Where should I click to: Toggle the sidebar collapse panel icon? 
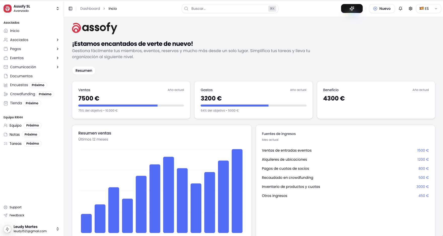pyautogui.click(x=70, y=8)
